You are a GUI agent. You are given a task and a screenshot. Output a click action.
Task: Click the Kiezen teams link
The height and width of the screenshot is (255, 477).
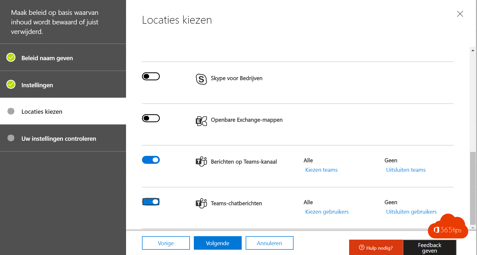coord(321,170)
